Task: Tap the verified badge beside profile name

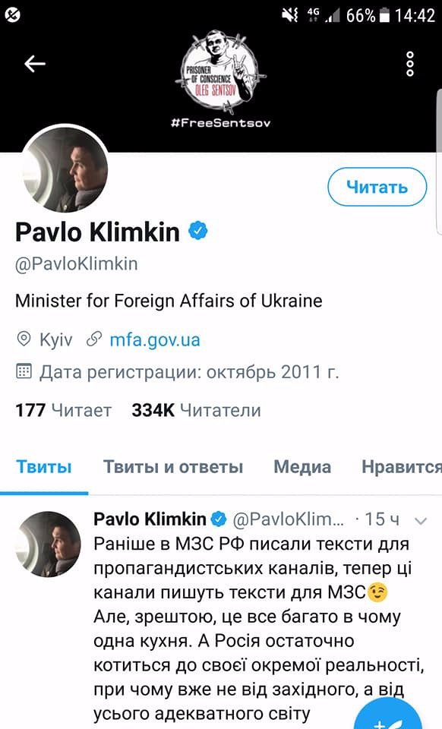Action: (198, 231)
